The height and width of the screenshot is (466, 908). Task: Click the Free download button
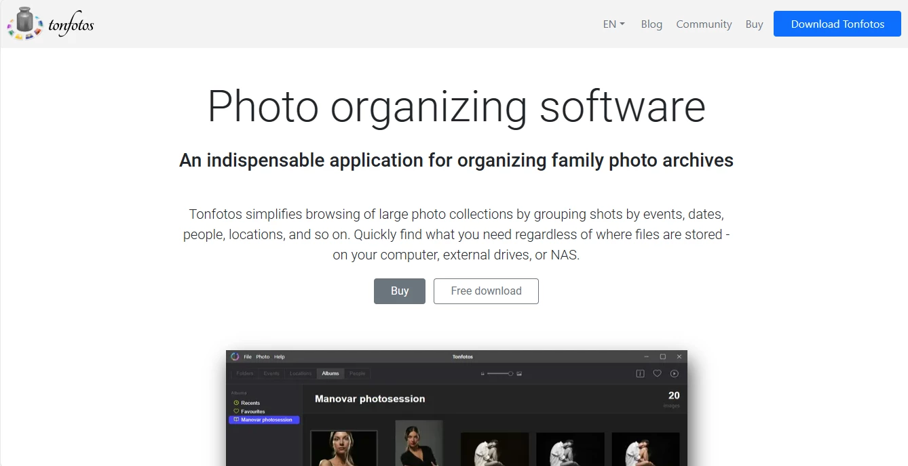click(x=486, y=291)
